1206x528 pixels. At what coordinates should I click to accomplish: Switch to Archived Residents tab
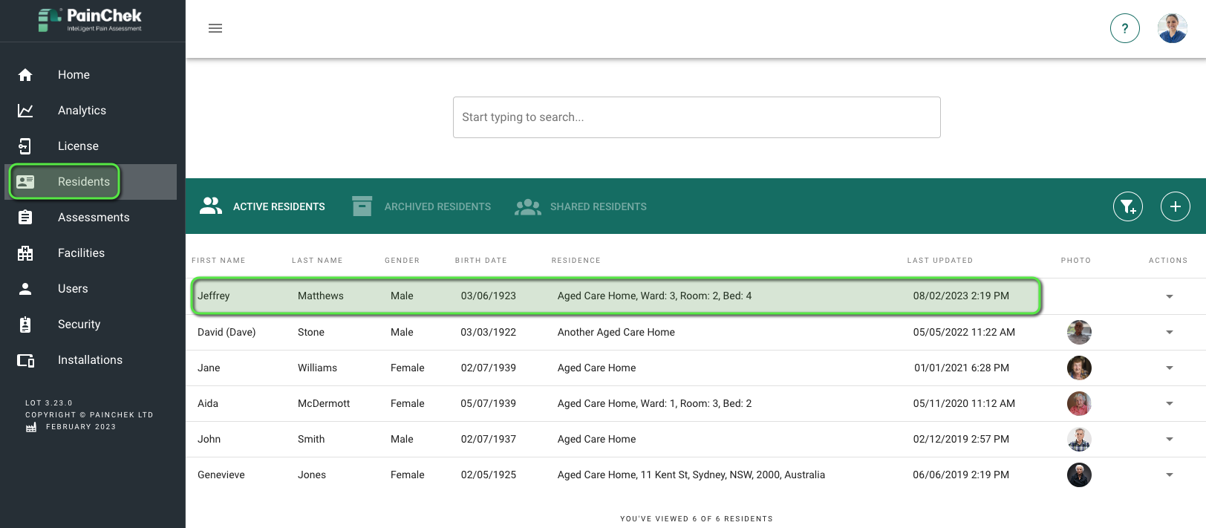pyautogui.click(x=421, y=206)
